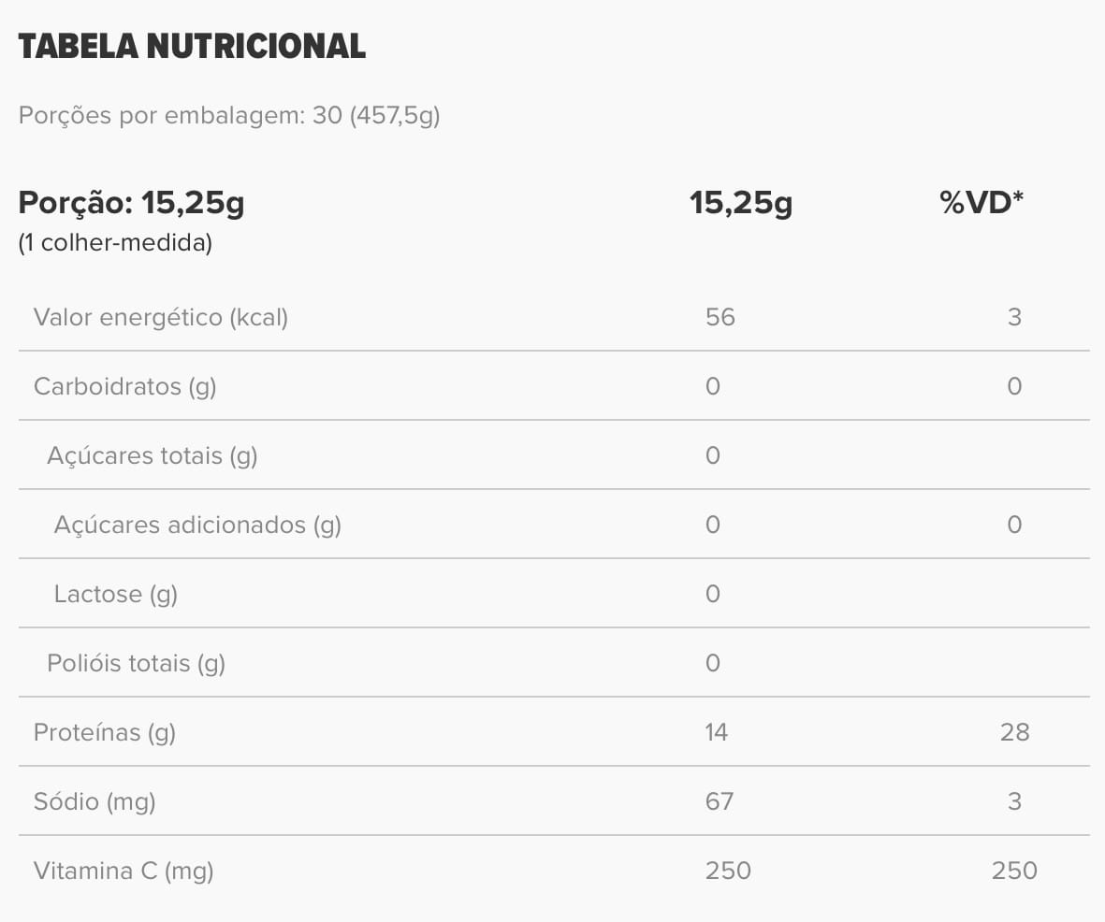
Task: Select the Polióis totais (g) label
Action: point(136,663)
